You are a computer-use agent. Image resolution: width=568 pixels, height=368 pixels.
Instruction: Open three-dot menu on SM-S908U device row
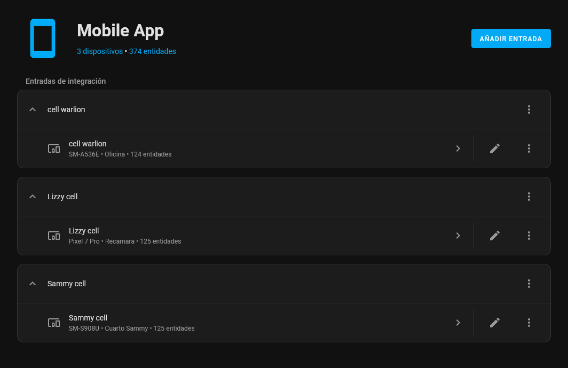[529, 323]
